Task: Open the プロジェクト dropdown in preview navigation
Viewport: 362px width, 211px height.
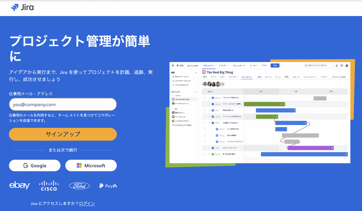Action: [x=209, y=65]
